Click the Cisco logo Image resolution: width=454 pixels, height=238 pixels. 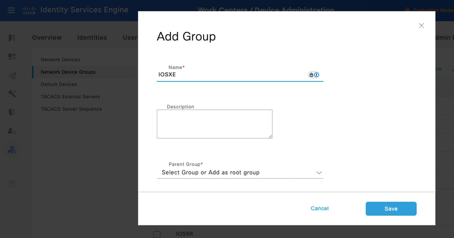[29, 10]
